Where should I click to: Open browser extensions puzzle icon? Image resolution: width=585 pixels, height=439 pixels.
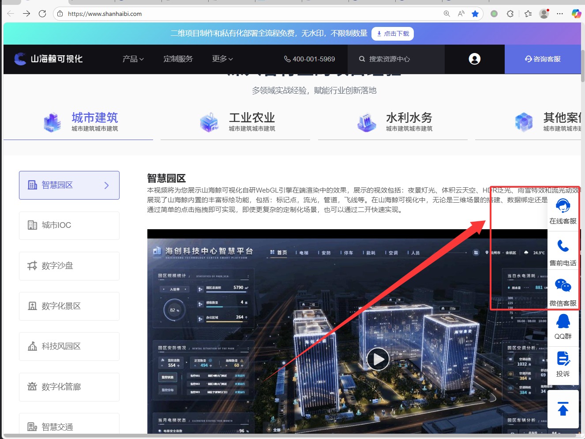510,14
